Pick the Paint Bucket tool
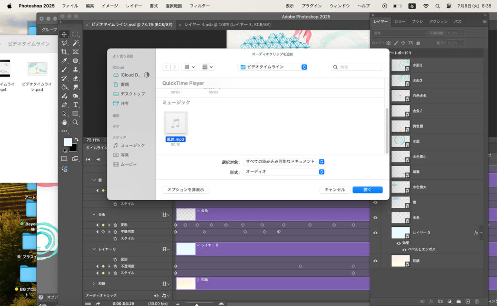Viewport: 497px width, 306px height. [x=65, y=87]
